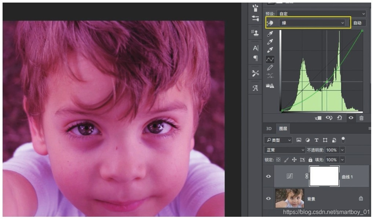Toggle the layer filtering on/off switch
Viewport: 373px width, 219px height.
click(343, 140)
